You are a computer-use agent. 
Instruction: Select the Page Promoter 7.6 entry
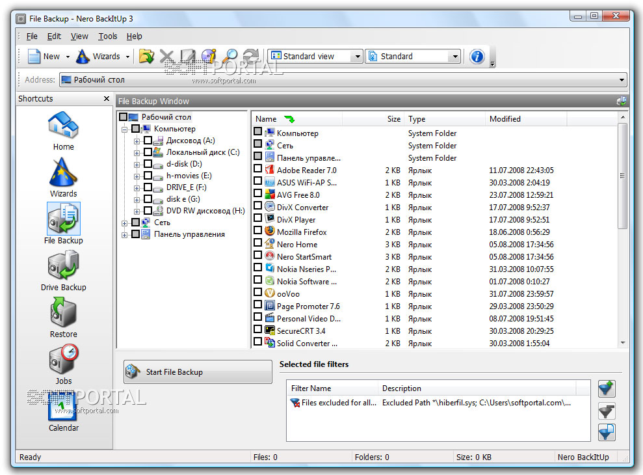point(308,306)
